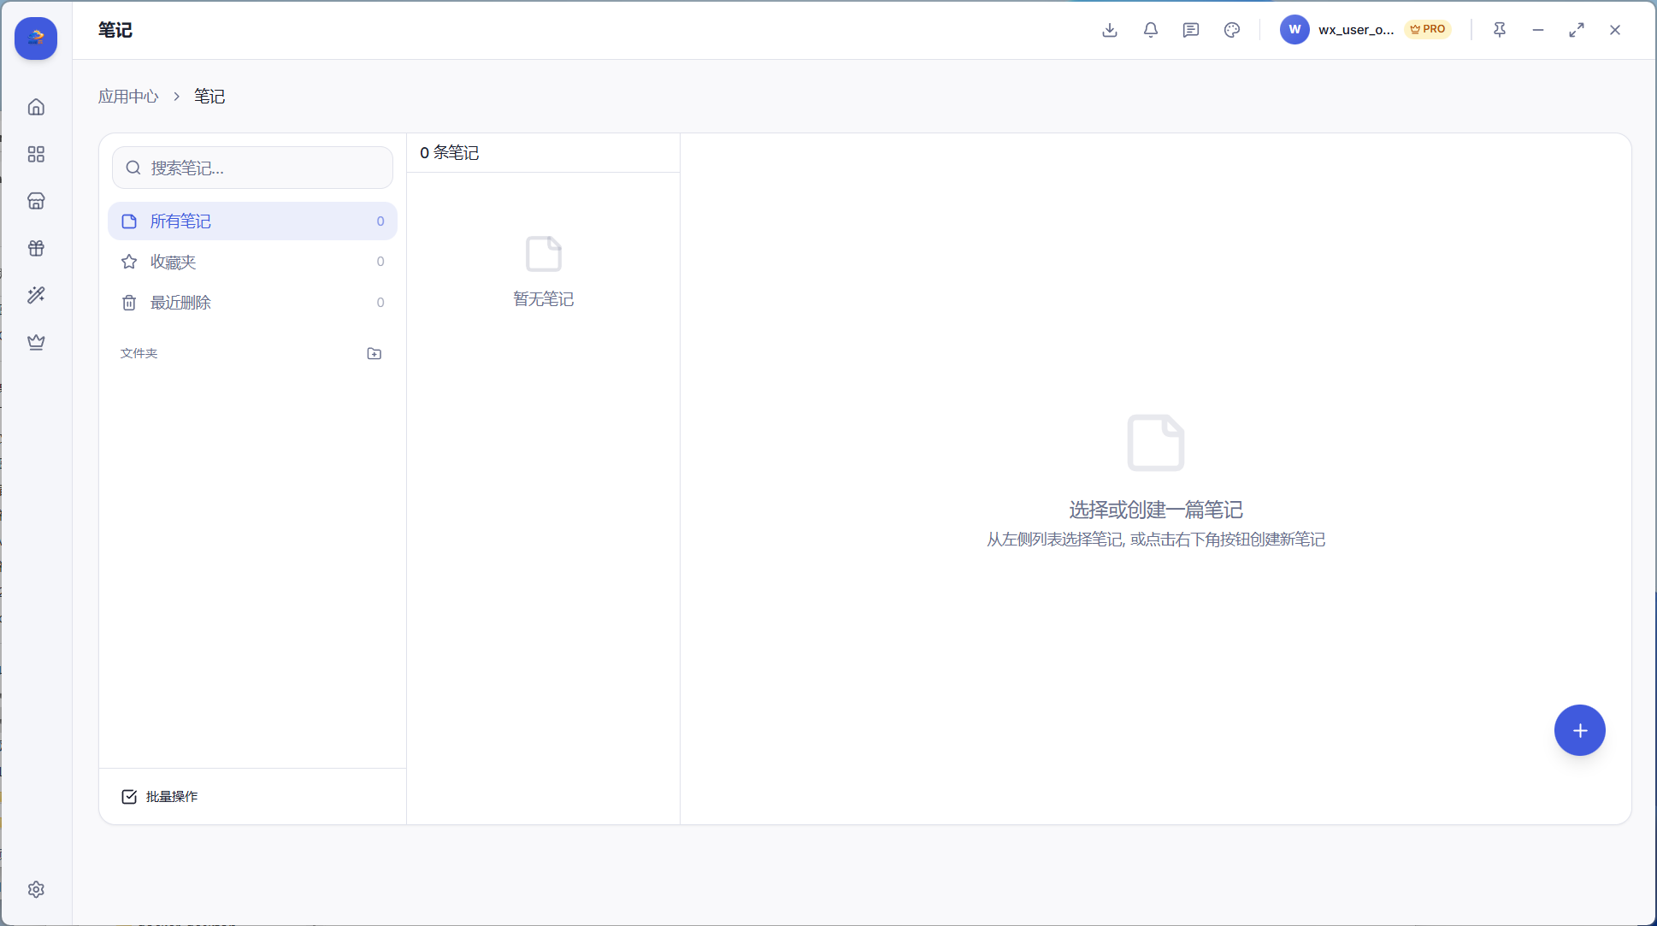Screen dimensions: 1657x926
Task: Open the crown membership icon
Action: point(36,342)
